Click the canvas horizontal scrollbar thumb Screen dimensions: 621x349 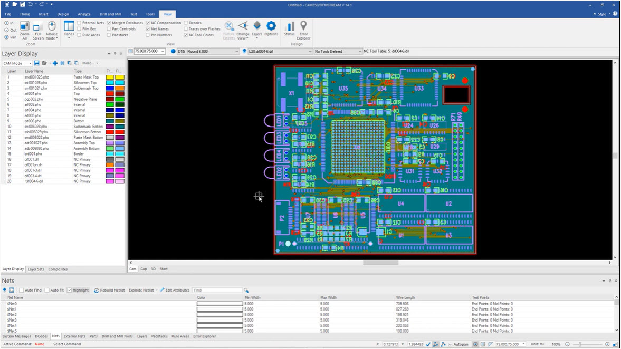click(380, 263)
